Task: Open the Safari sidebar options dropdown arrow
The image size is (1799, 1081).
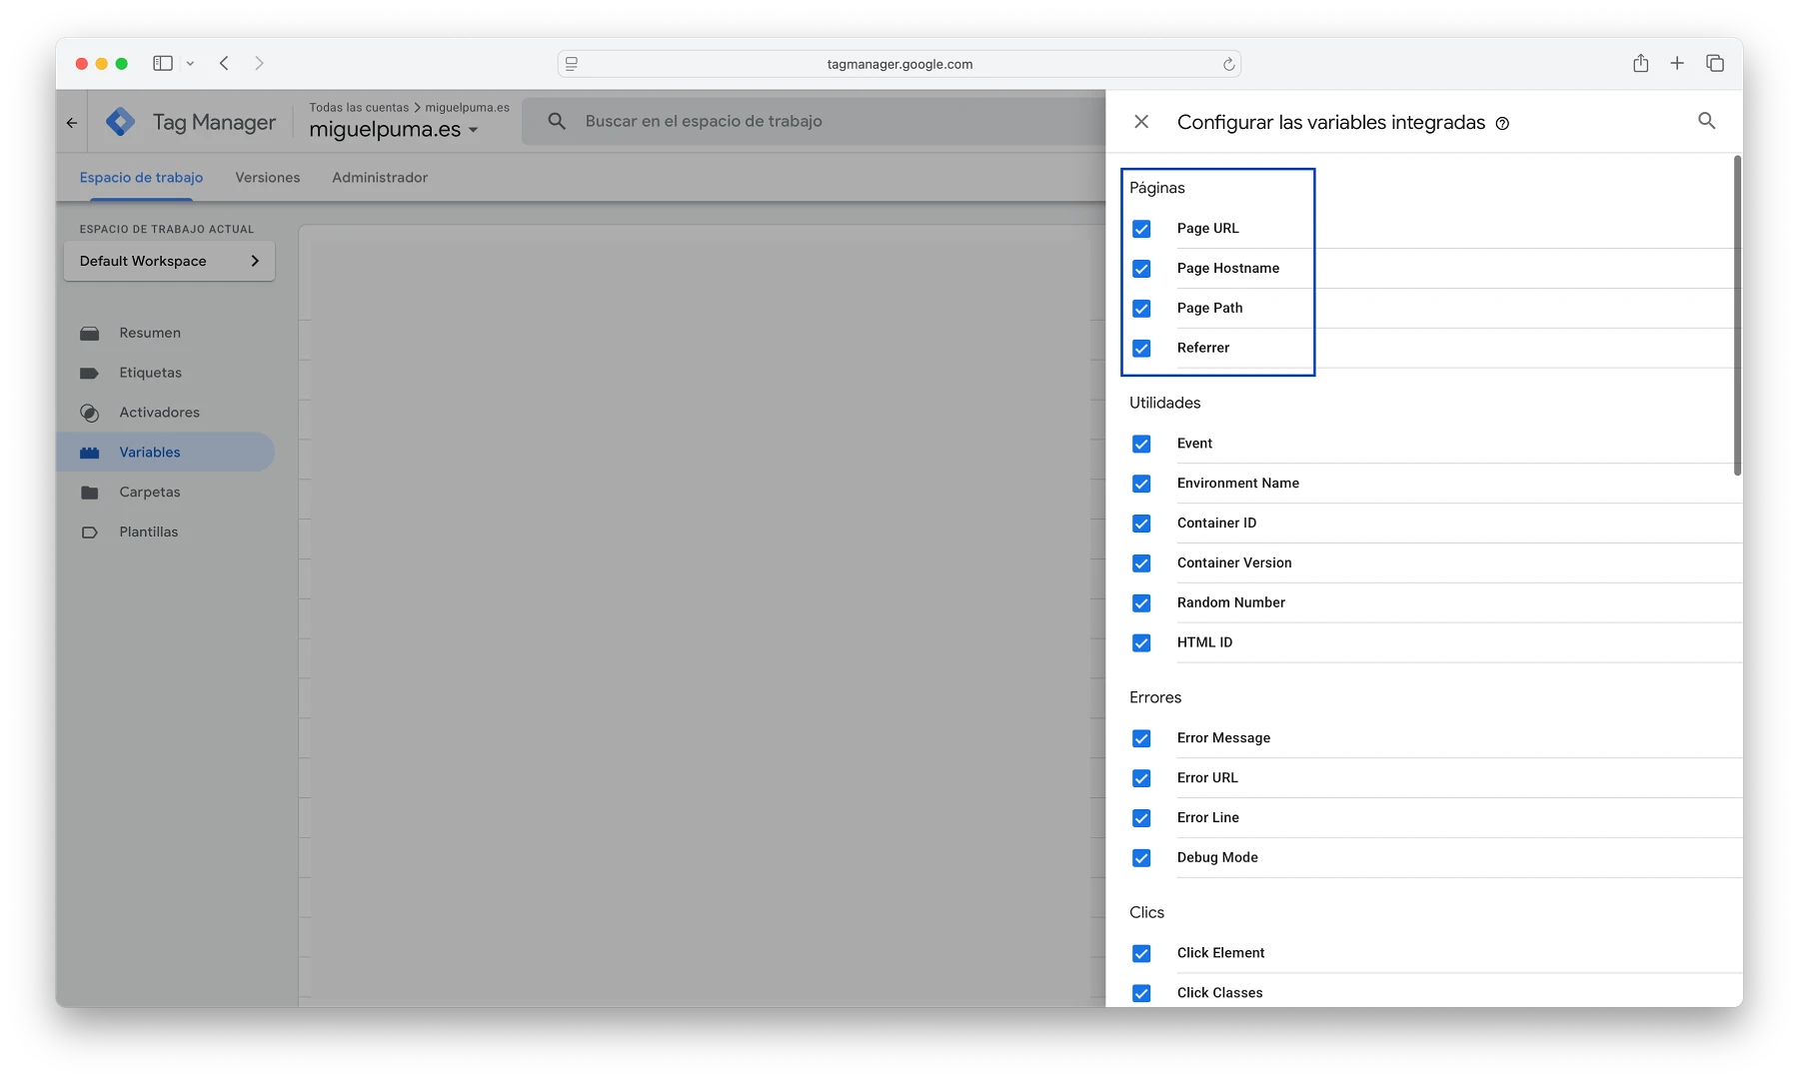Action: (190, 64)
